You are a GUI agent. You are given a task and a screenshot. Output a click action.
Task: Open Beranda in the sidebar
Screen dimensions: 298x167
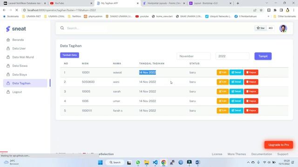point(18,40)
